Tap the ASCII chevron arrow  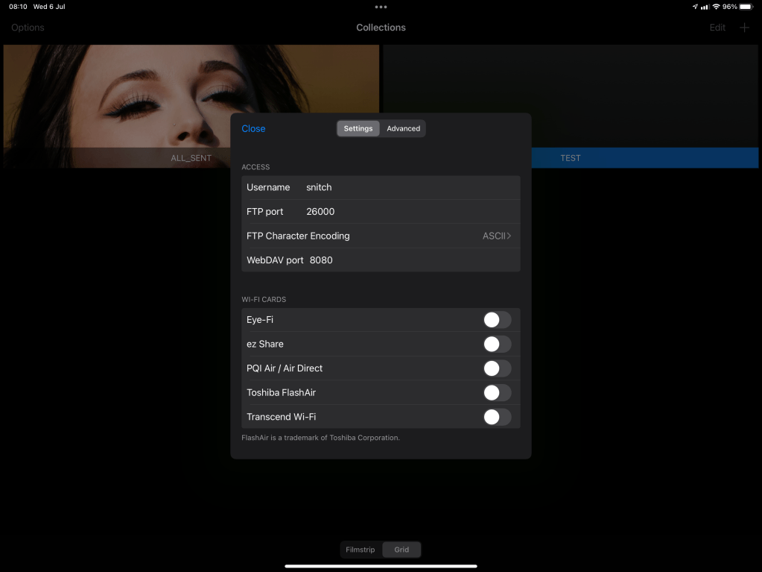point(509,236)
